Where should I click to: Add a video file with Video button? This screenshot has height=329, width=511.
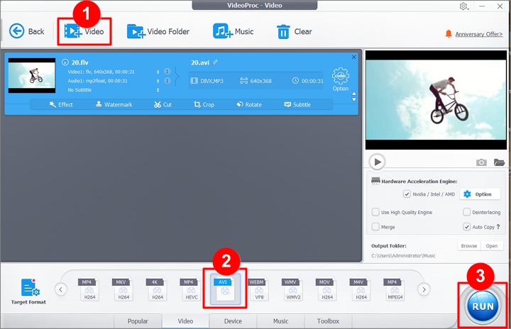84,32
